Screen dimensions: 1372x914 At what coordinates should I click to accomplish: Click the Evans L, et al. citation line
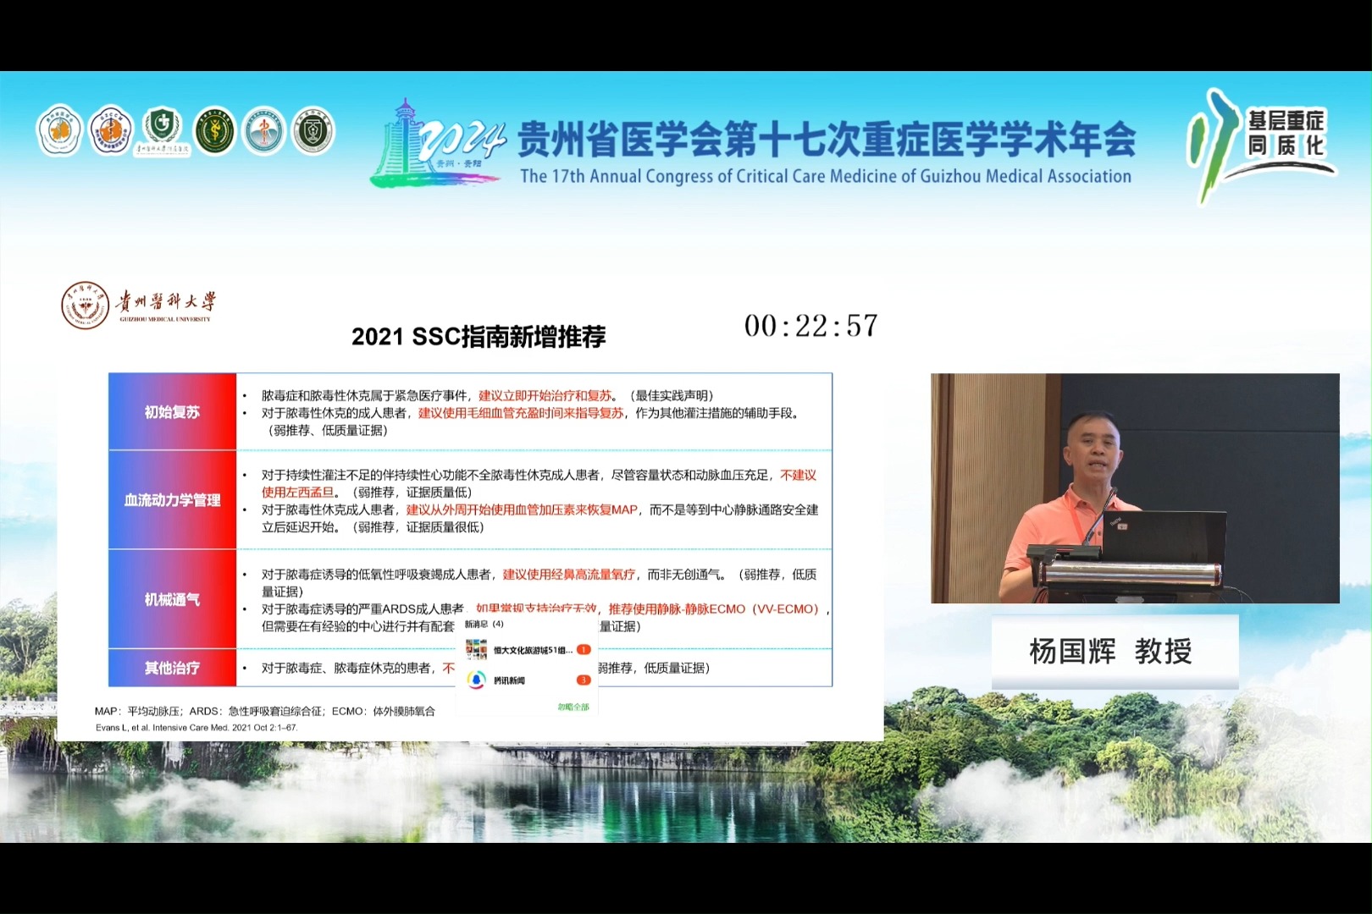[x=196, y=727]
